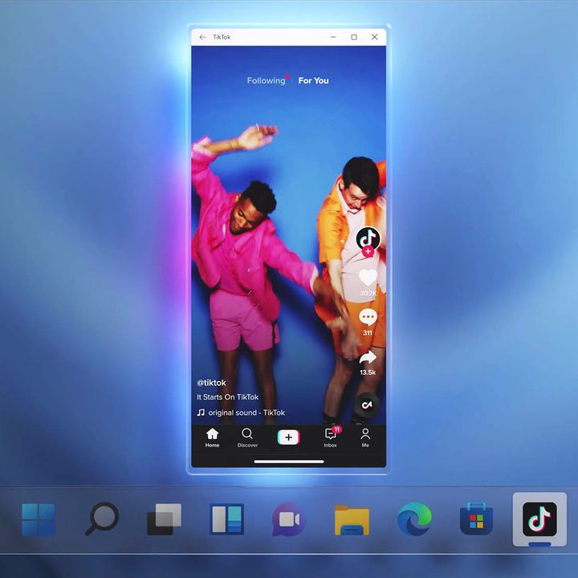This screenshot has width=578, height=578.
Task: Go back using the TikTok window arrow
Action: [x=202, y=37]
